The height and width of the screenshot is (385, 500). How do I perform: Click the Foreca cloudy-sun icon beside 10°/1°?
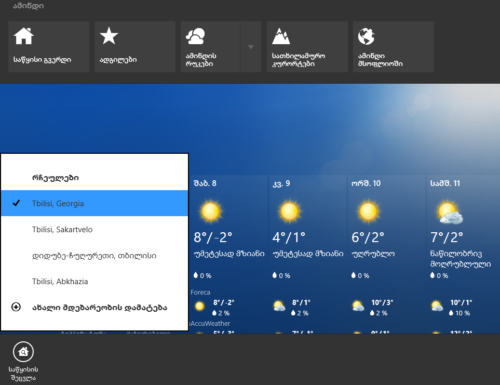click(437, 306)
